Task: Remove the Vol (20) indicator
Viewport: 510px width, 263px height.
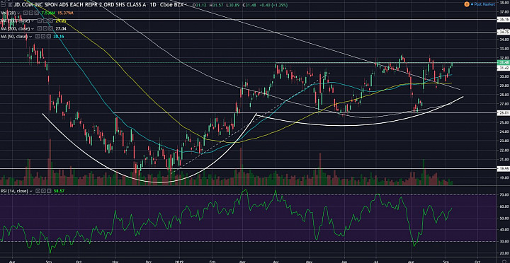Action: click(36, 13)
